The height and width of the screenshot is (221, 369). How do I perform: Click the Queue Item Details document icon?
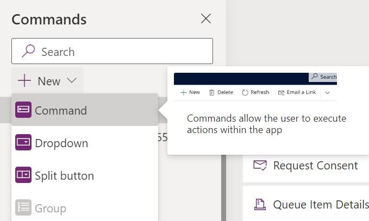pyautogui.click(x=260, y=205)
